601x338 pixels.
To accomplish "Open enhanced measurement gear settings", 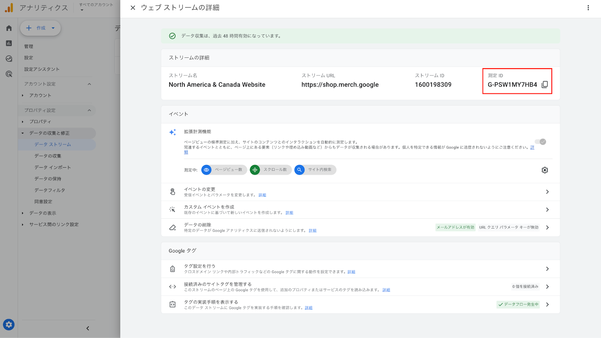I will coord(545,170).
